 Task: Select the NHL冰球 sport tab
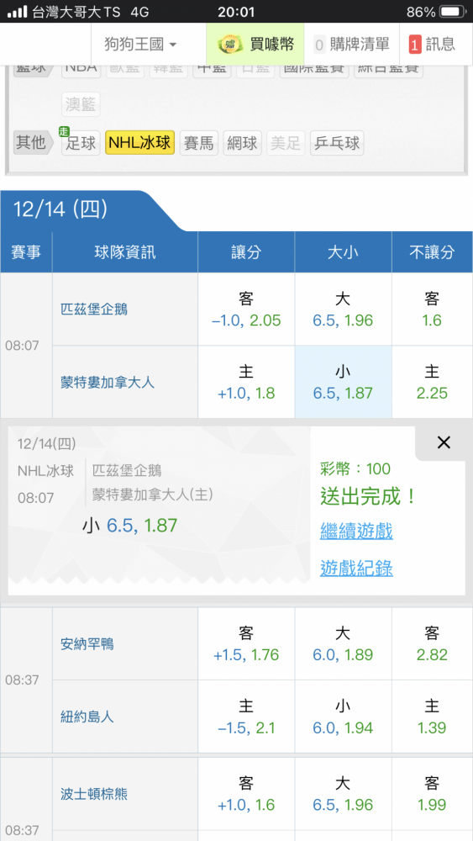coord(139,143)
